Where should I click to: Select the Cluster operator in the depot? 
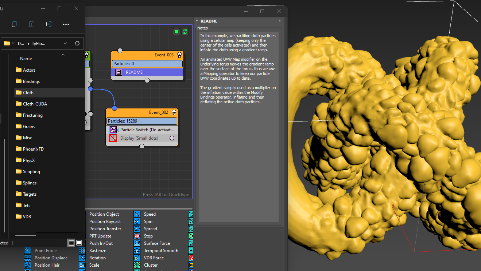pos(150,265)
